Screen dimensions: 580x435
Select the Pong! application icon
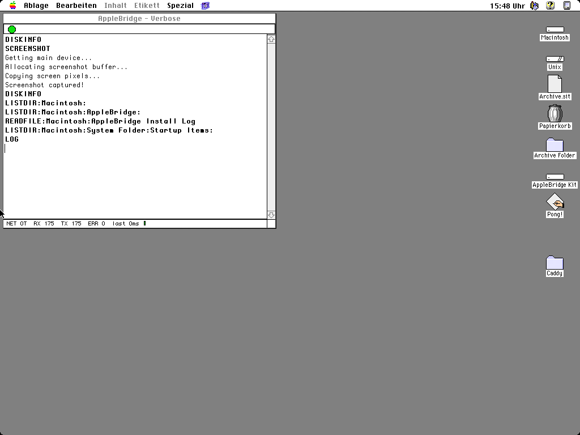[x=555, y=202]
